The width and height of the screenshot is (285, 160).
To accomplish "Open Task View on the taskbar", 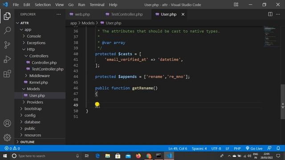I will (87, 156).
